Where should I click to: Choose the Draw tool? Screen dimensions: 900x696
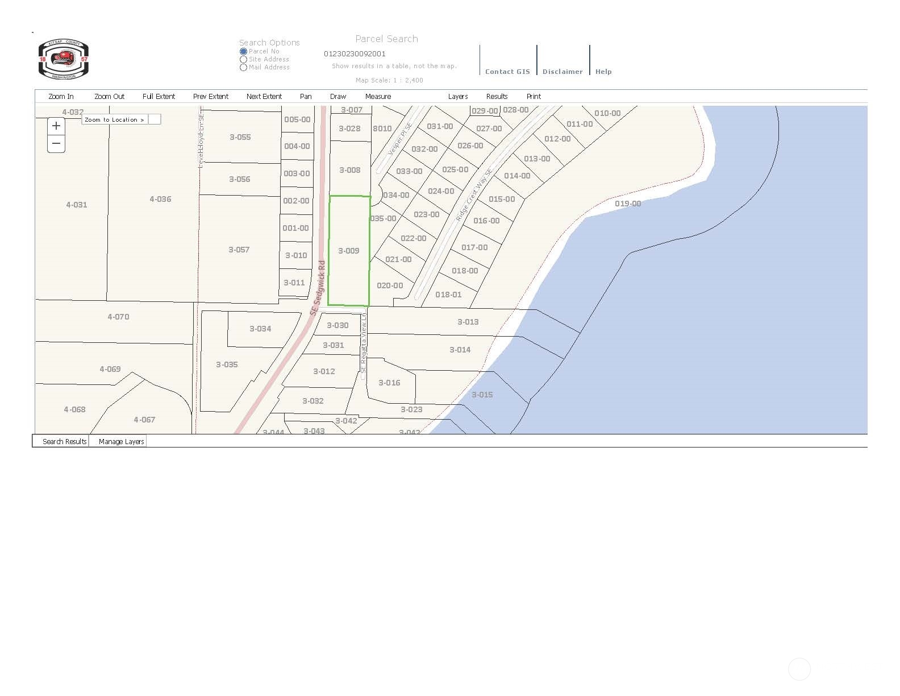click(338, 97)
